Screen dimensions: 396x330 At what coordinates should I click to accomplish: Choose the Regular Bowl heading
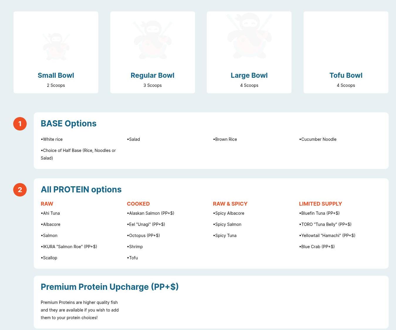coord(153,75)
